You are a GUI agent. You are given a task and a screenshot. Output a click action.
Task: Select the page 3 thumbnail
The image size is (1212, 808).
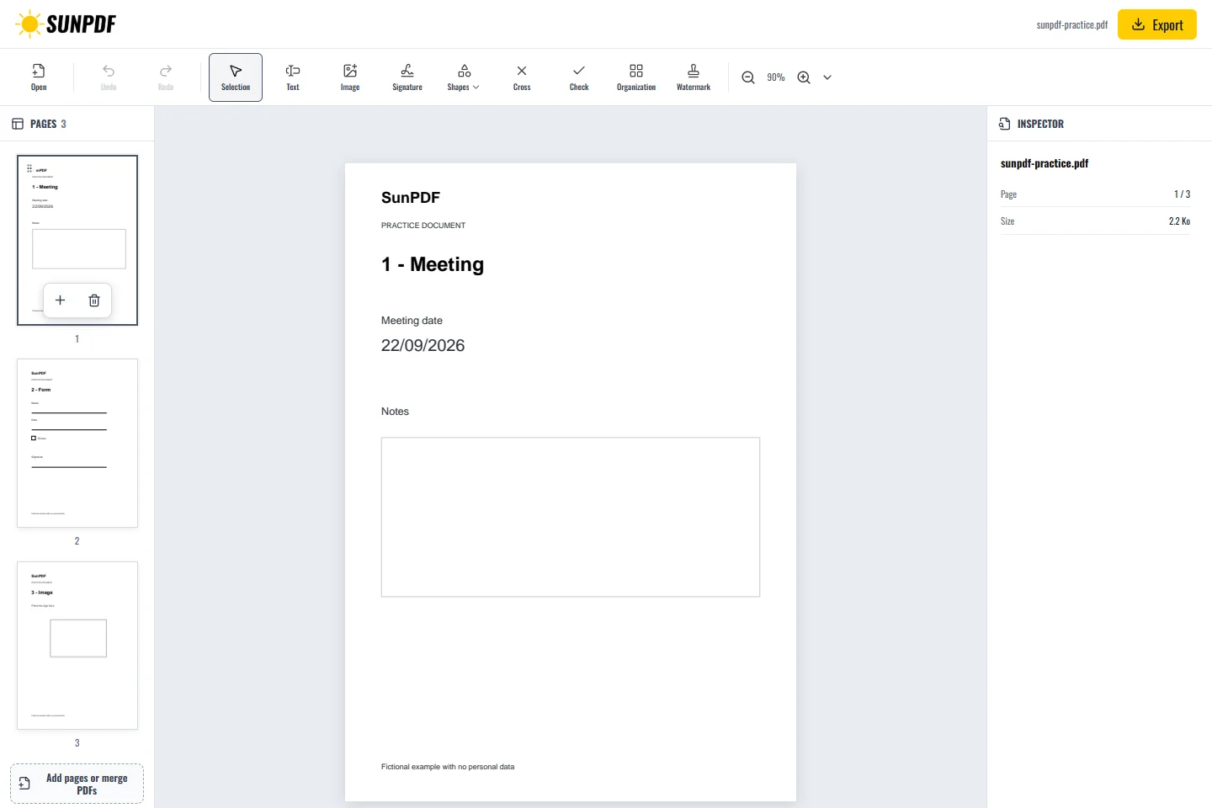click(x=77, y=646)
